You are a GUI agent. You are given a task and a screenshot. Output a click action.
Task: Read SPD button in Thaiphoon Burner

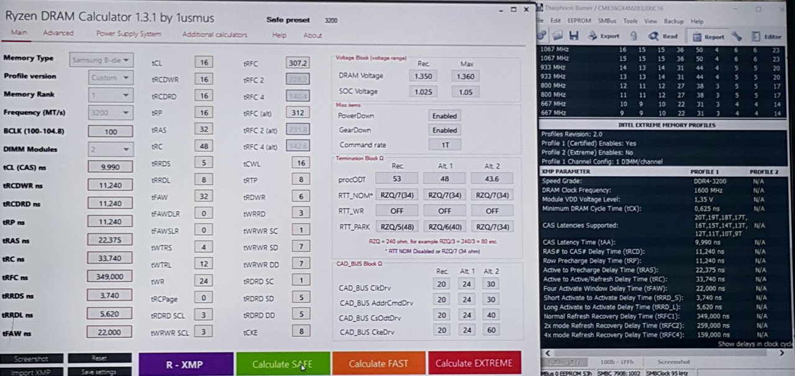click(x=663, y=36)
